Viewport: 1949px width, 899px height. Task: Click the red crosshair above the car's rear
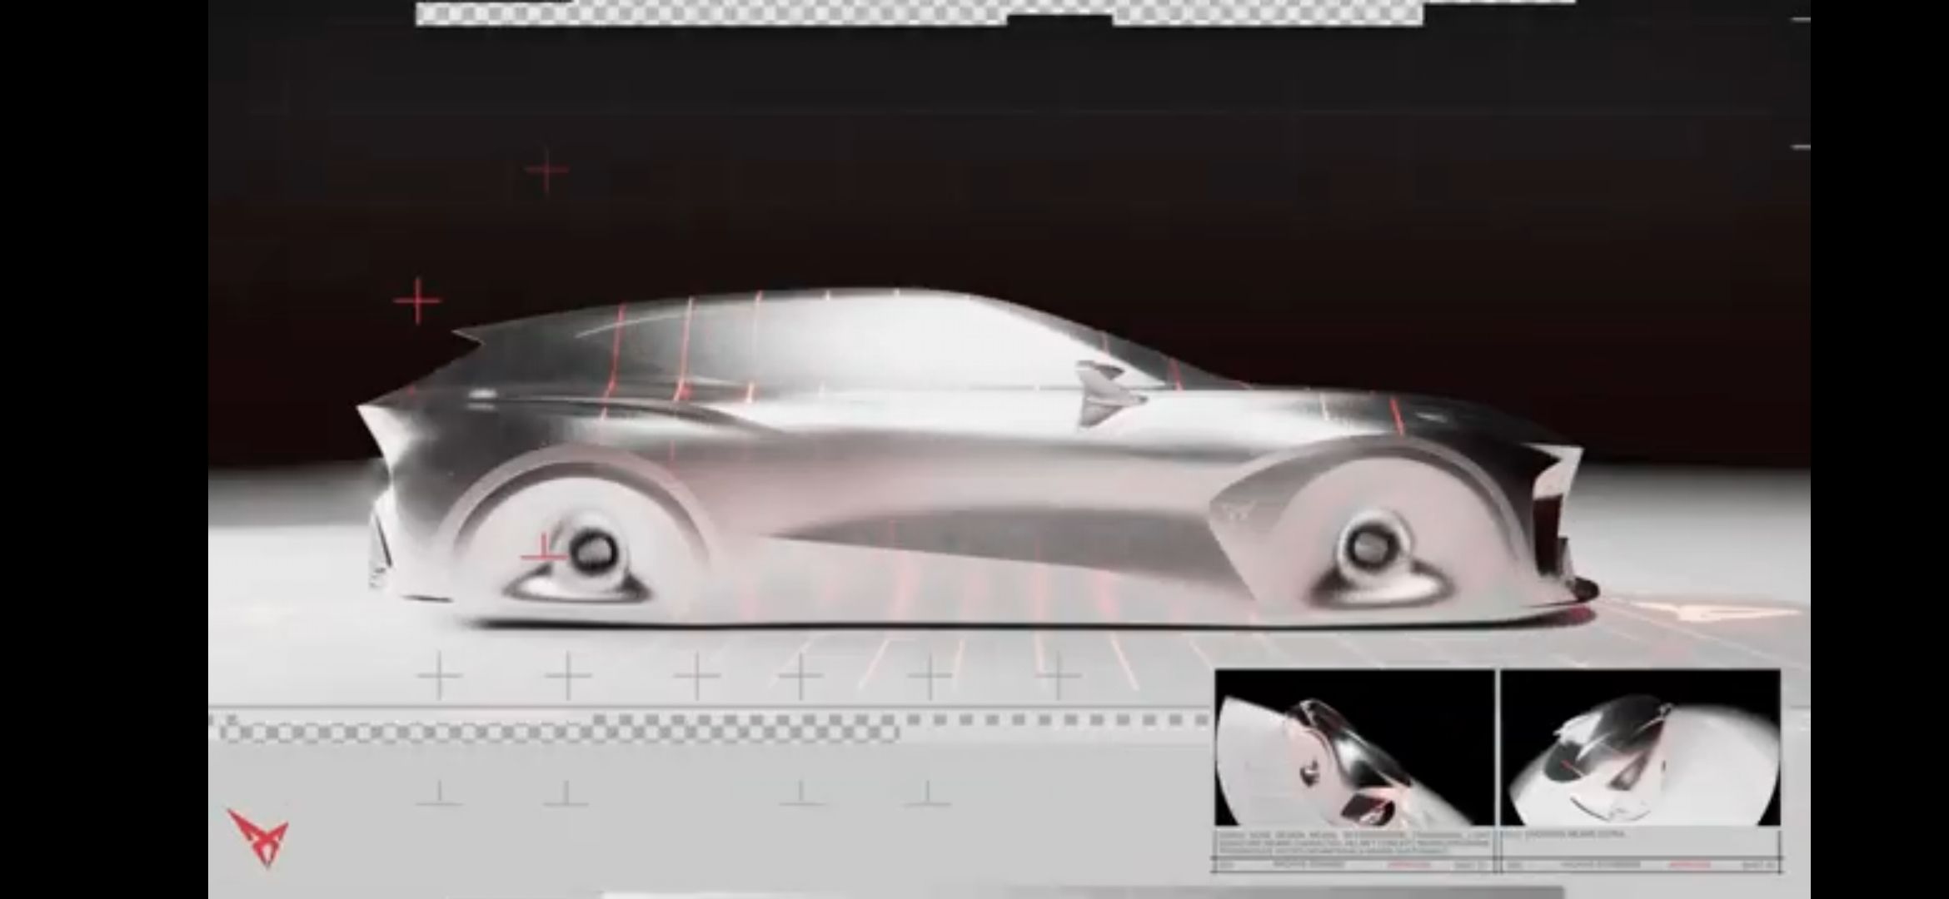[417, 300]
